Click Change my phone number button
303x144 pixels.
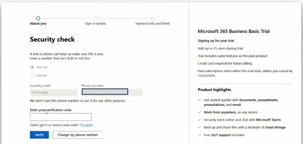click(x=78, y=135)
